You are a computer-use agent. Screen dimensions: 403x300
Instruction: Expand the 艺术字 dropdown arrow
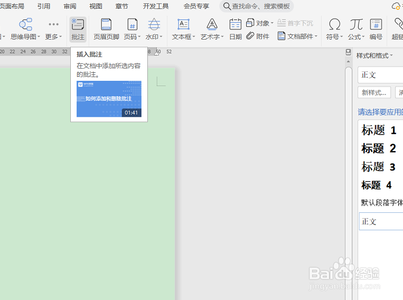click(222, 37)
